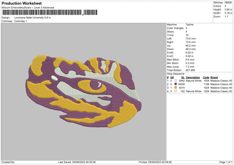Screen dimensions: 234x165
Task: Select the Colorway 1 value
Action: pyautogui.click(x=21, y=21)
